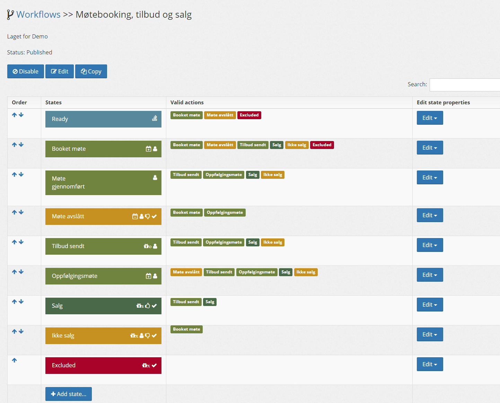The image size is (500, 403).
Task: Open Edit dropdown for Møte gjennomført row
Action: (430, 177)
